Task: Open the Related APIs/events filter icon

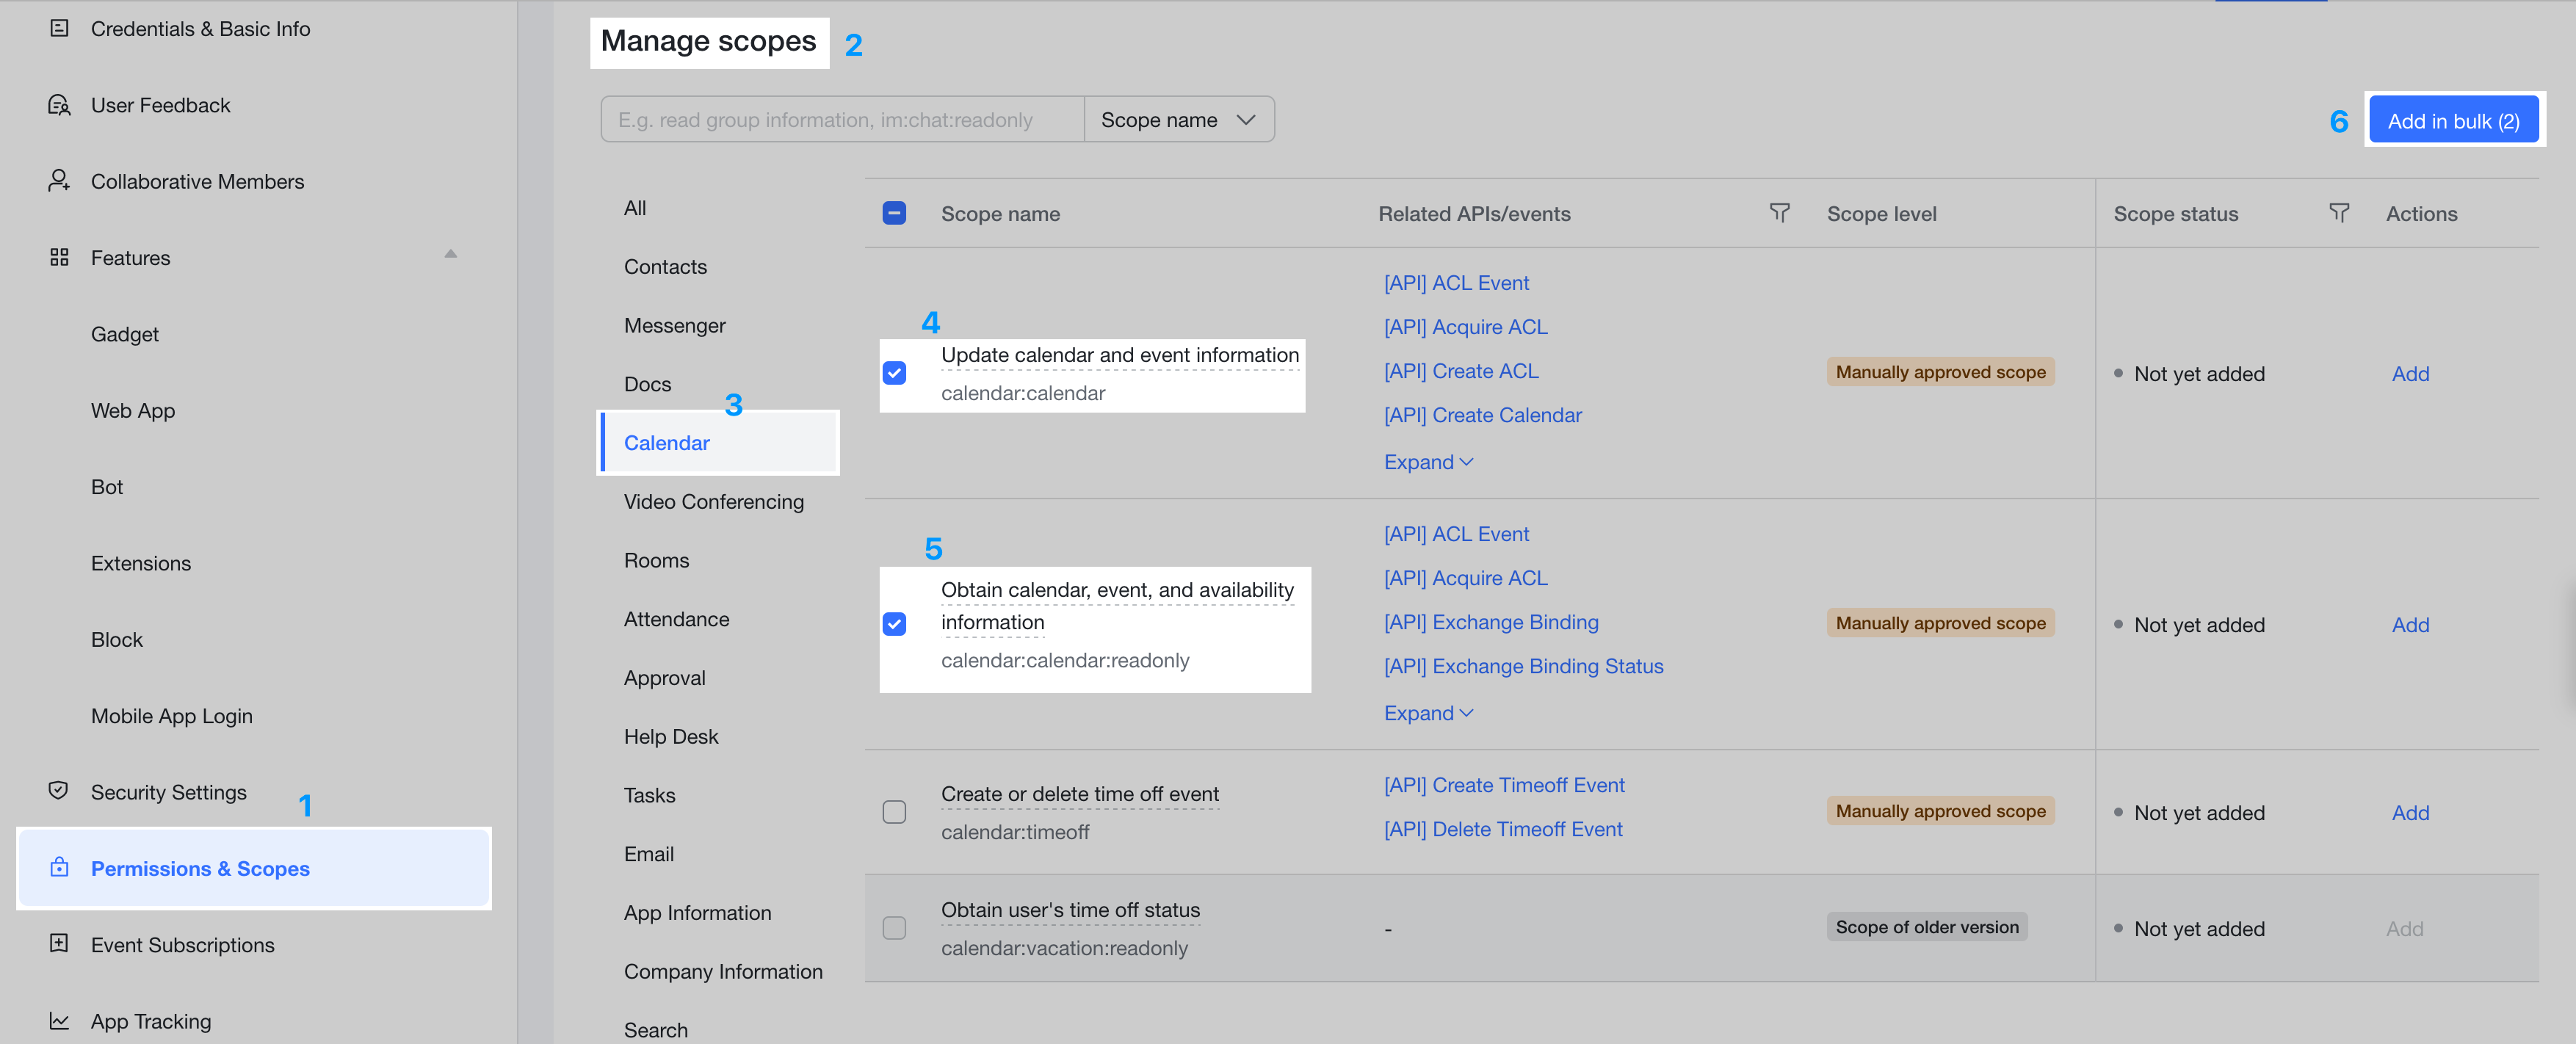Action: 1779,213
